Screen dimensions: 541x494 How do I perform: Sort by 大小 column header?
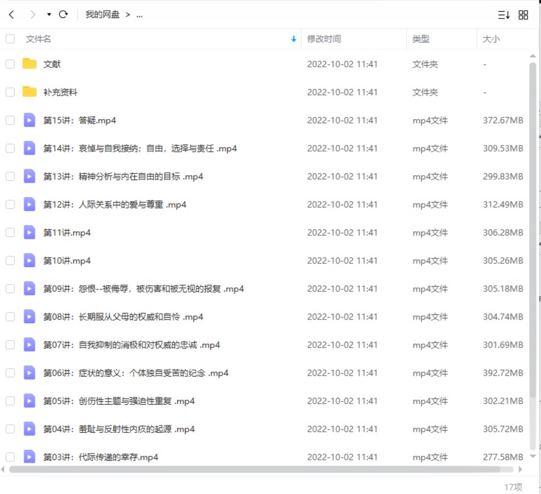491,39
